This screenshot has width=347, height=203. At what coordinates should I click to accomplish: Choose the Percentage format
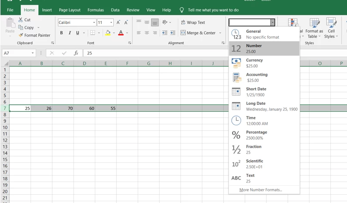264,135
